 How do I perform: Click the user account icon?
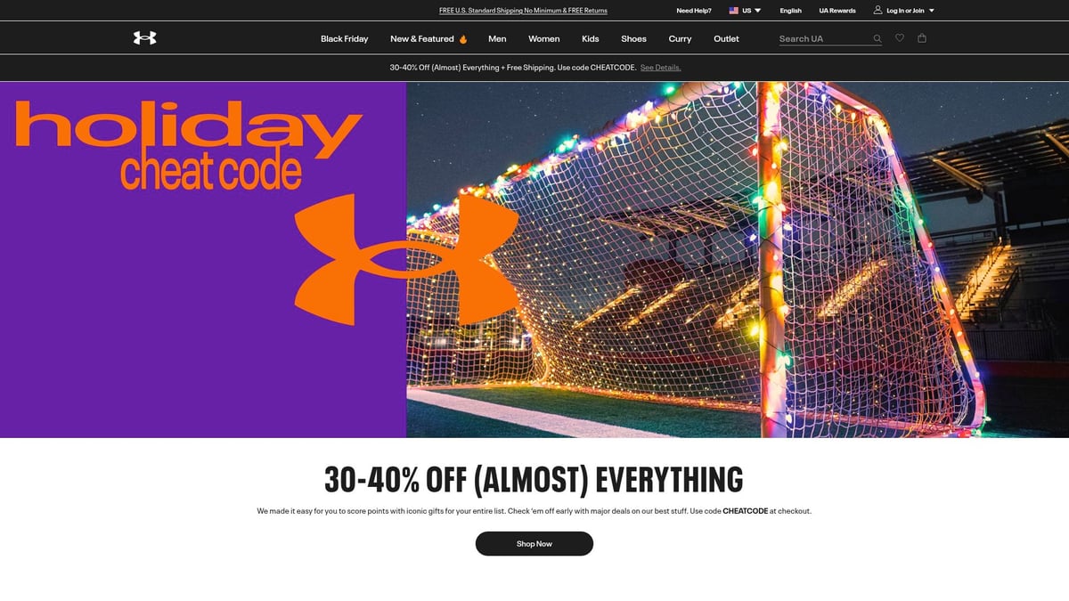pos(877,11)
